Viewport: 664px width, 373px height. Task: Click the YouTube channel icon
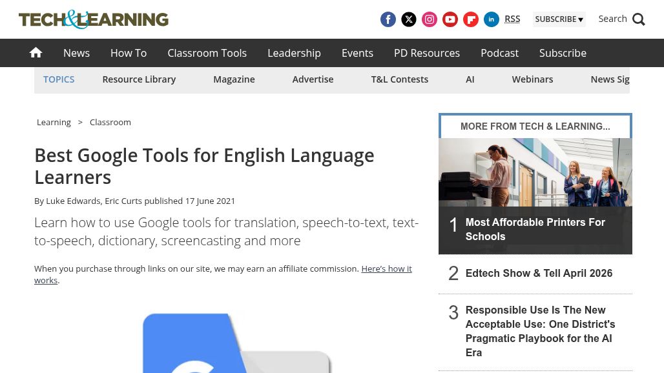[x=450, y=19]
